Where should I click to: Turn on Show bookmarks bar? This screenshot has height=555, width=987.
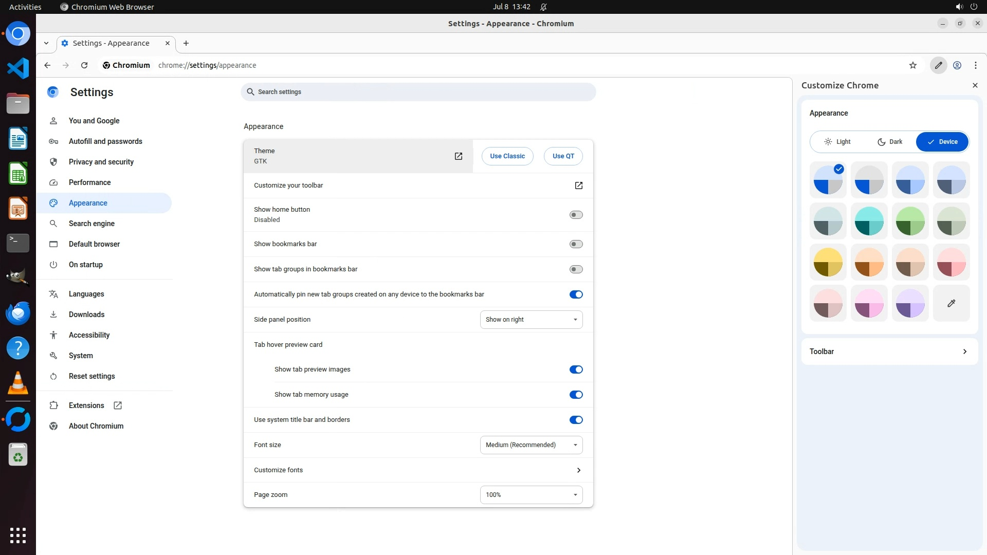tap(576, 244)
